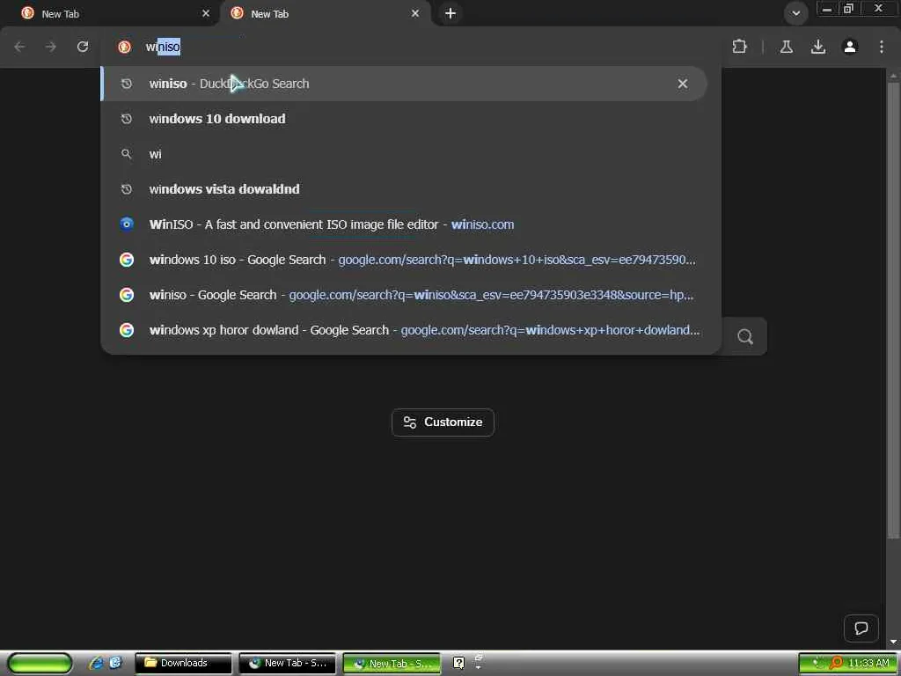Open the Chrome Labs flask icon
This screenshot has width=901, height=676.
pyautogui.click(x=786, y=47)
